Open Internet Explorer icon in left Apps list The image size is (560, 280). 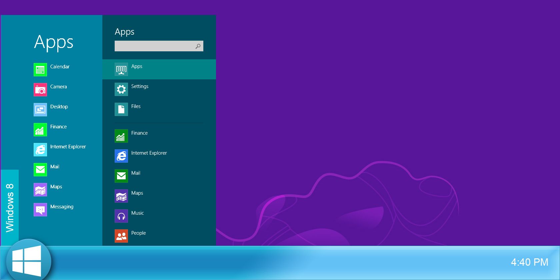(40, 150)
